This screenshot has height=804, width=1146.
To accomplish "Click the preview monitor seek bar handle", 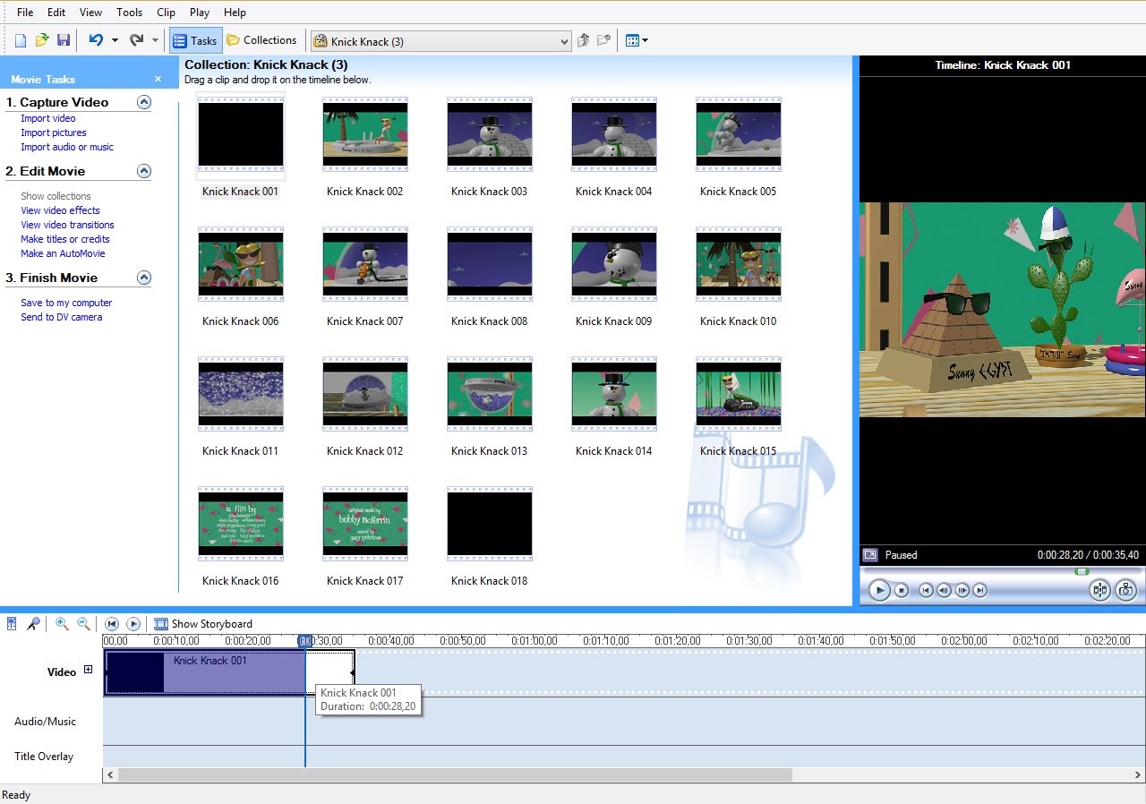I will pyautogui.click(x=1082, y=571).
